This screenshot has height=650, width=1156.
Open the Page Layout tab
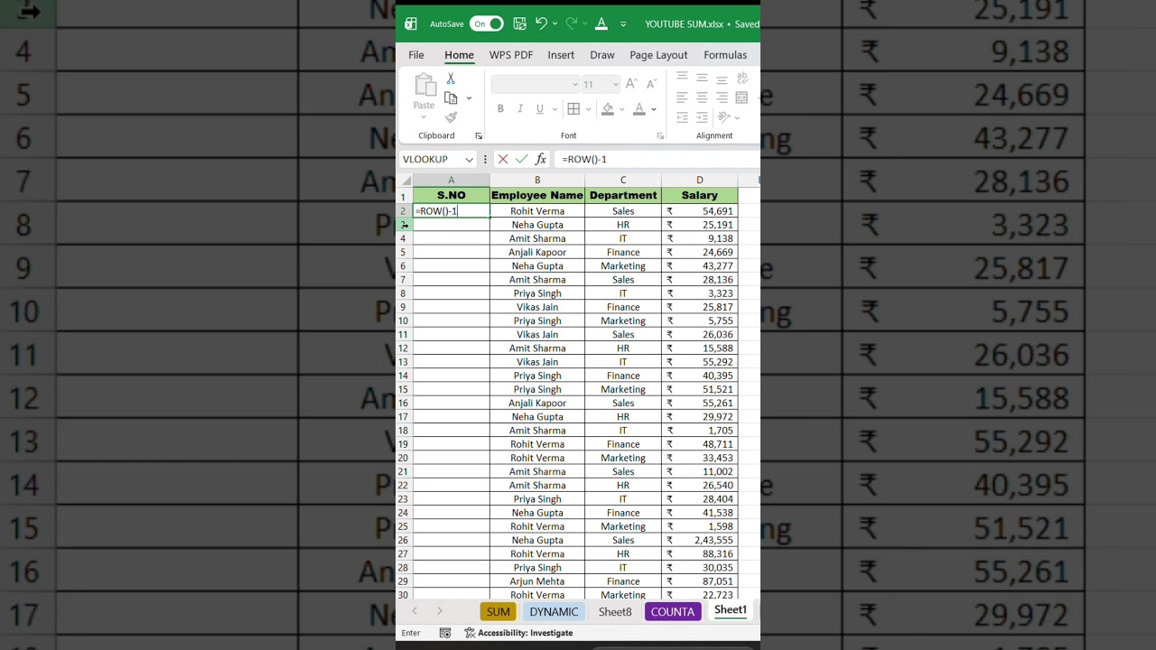point(658,55)
